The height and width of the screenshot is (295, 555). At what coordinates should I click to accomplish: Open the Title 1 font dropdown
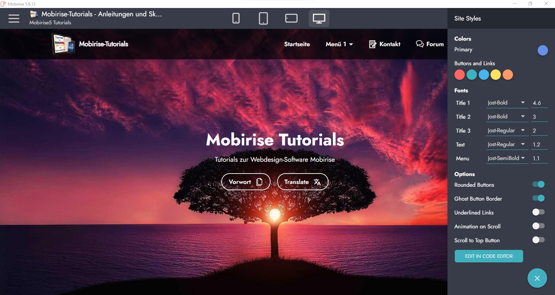click(x=507, y=103)
